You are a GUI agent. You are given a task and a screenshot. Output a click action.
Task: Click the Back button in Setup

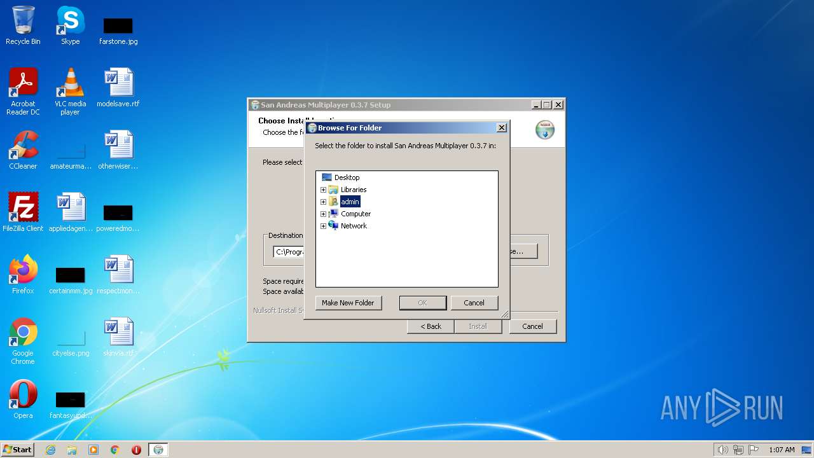coord(431,326)
